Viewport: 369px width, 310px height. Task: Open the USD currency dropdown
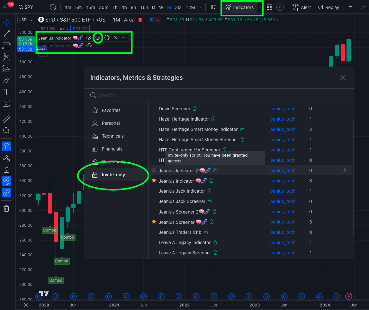25,20
